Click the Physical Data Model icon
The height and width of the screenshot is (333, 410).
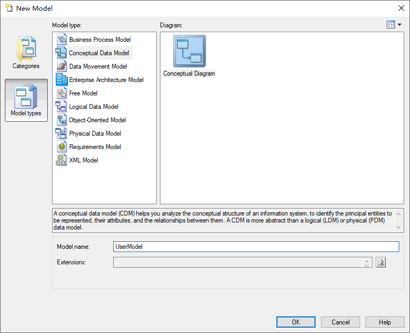coord(61,133)
